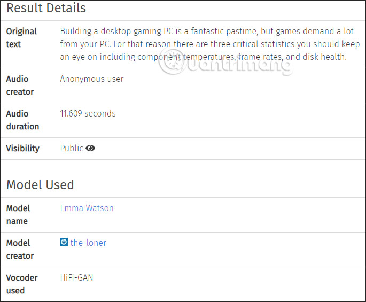This screenshot has height=302, width=366.
Task: Click the Model name row label
Action: pos(18,214)
